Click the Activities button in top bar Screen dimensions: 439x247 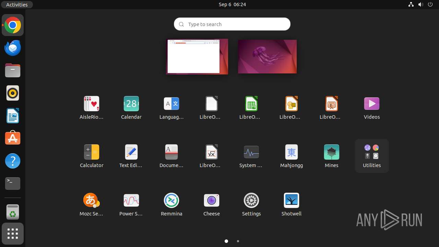(x=17, y=4)
